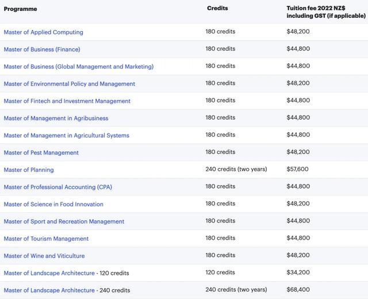368x299 pixels.
Task: Open the Master of Applied Computing link
Action: (43, 32)
